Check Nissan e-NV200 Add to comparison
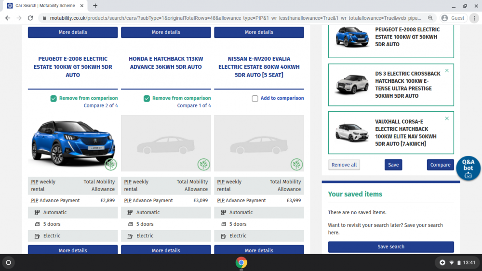Screen dimensions: 482x271 point(255,99)
